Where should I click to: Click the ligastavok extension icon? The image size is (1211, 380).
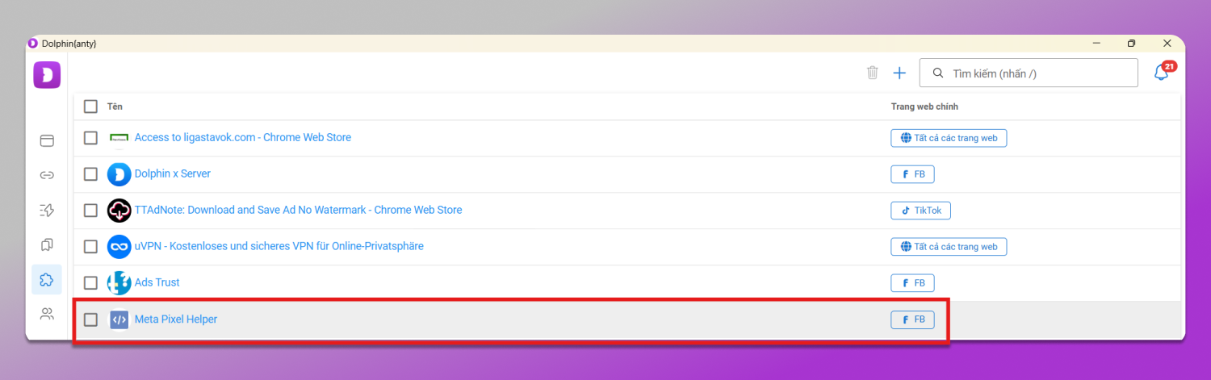(x=119, y=138)
